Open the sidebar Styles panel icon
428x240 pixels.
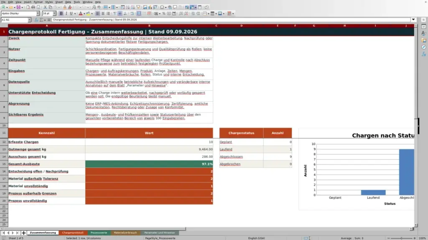click(424, 33)
